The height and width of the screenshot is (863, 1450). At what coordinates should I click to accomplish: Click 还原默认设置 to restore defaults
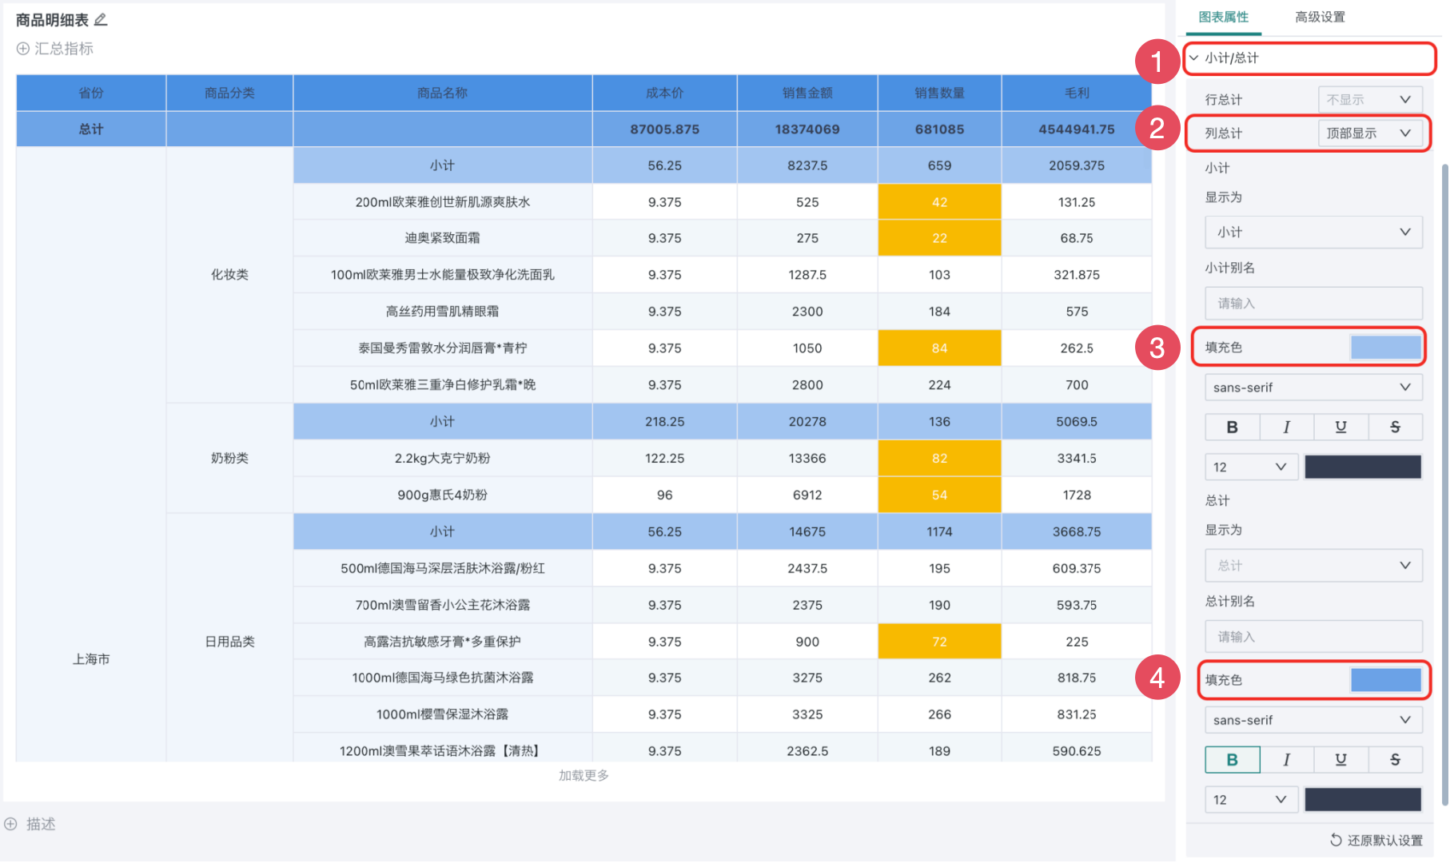click(1385, 840)
